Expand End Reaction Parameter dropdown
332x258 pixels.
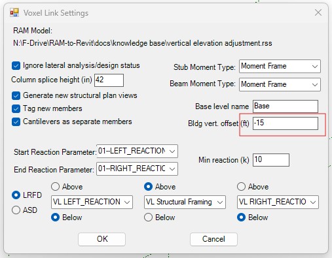click(x=137, y=169)
